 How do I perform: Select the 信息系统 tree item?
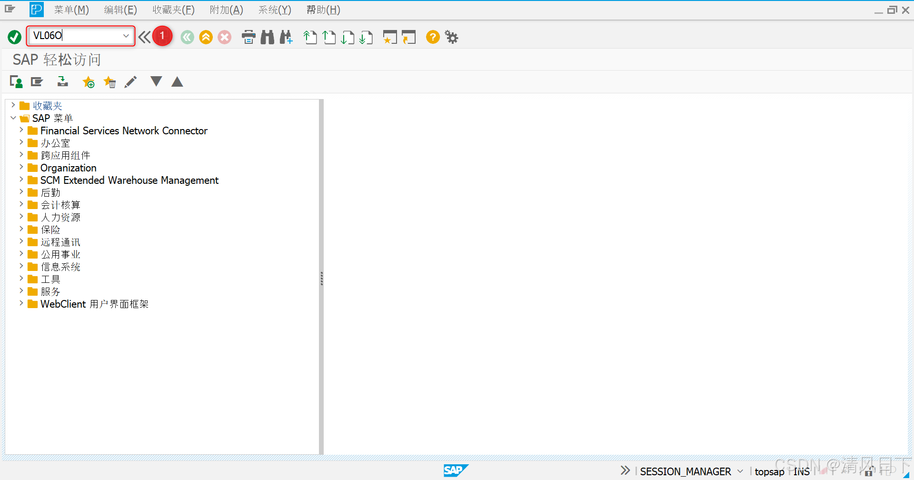coord(60,267)
